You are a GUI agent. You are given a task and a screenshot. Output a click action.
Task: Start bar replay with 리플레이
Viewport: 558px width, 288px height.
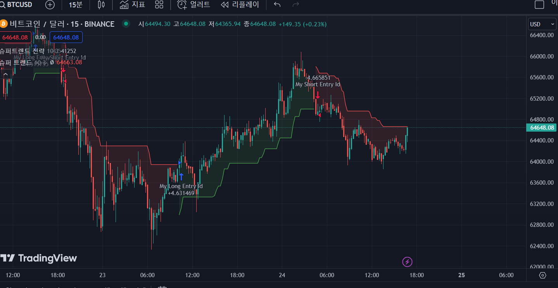coord(240,5)
